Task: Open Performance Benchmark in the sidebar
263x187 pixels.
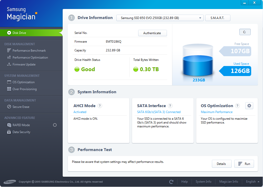Action: point(29,51)
